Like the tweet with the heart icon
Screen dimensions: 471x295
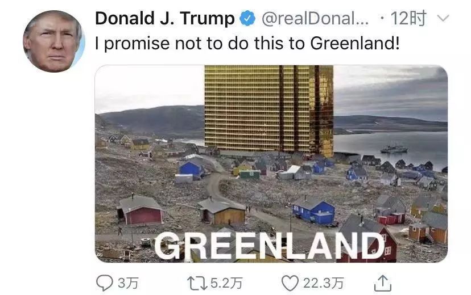(x=290, y=283)
